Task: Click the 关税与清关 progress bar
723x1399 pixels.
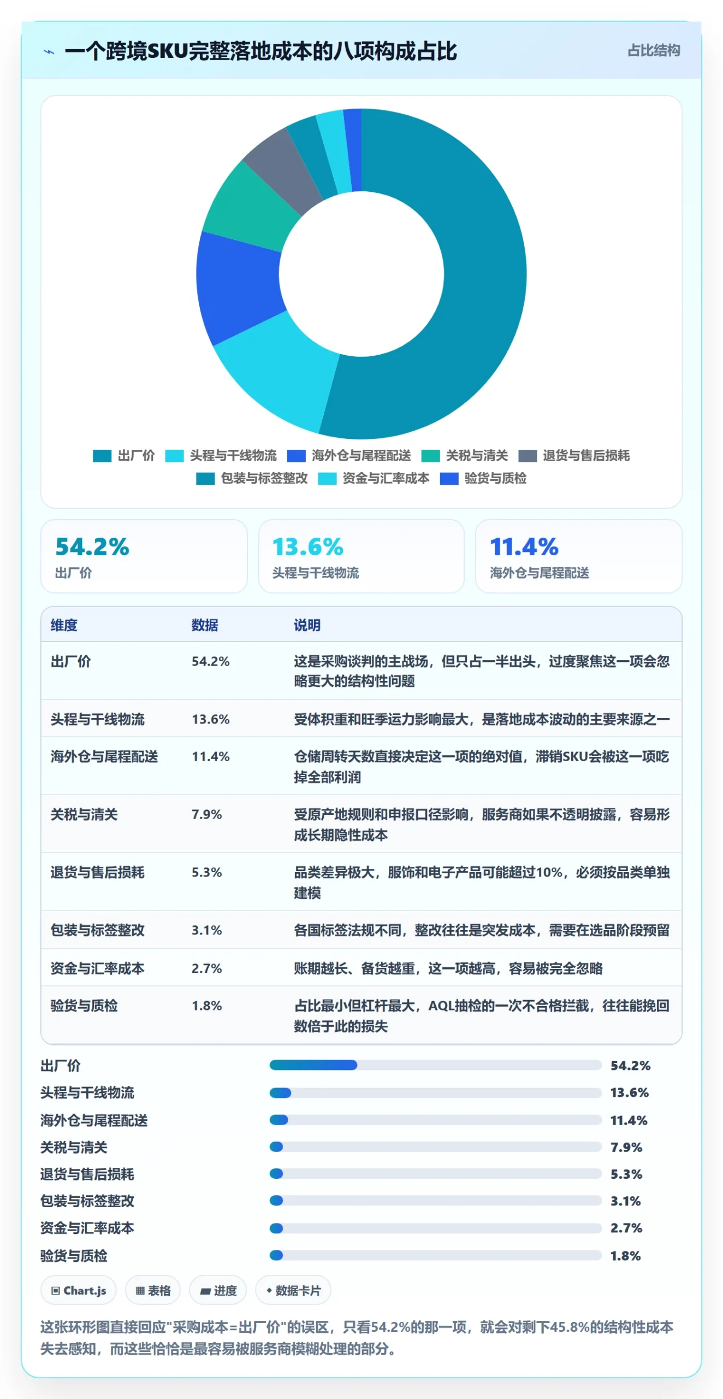Action: tap(435, 1147)
